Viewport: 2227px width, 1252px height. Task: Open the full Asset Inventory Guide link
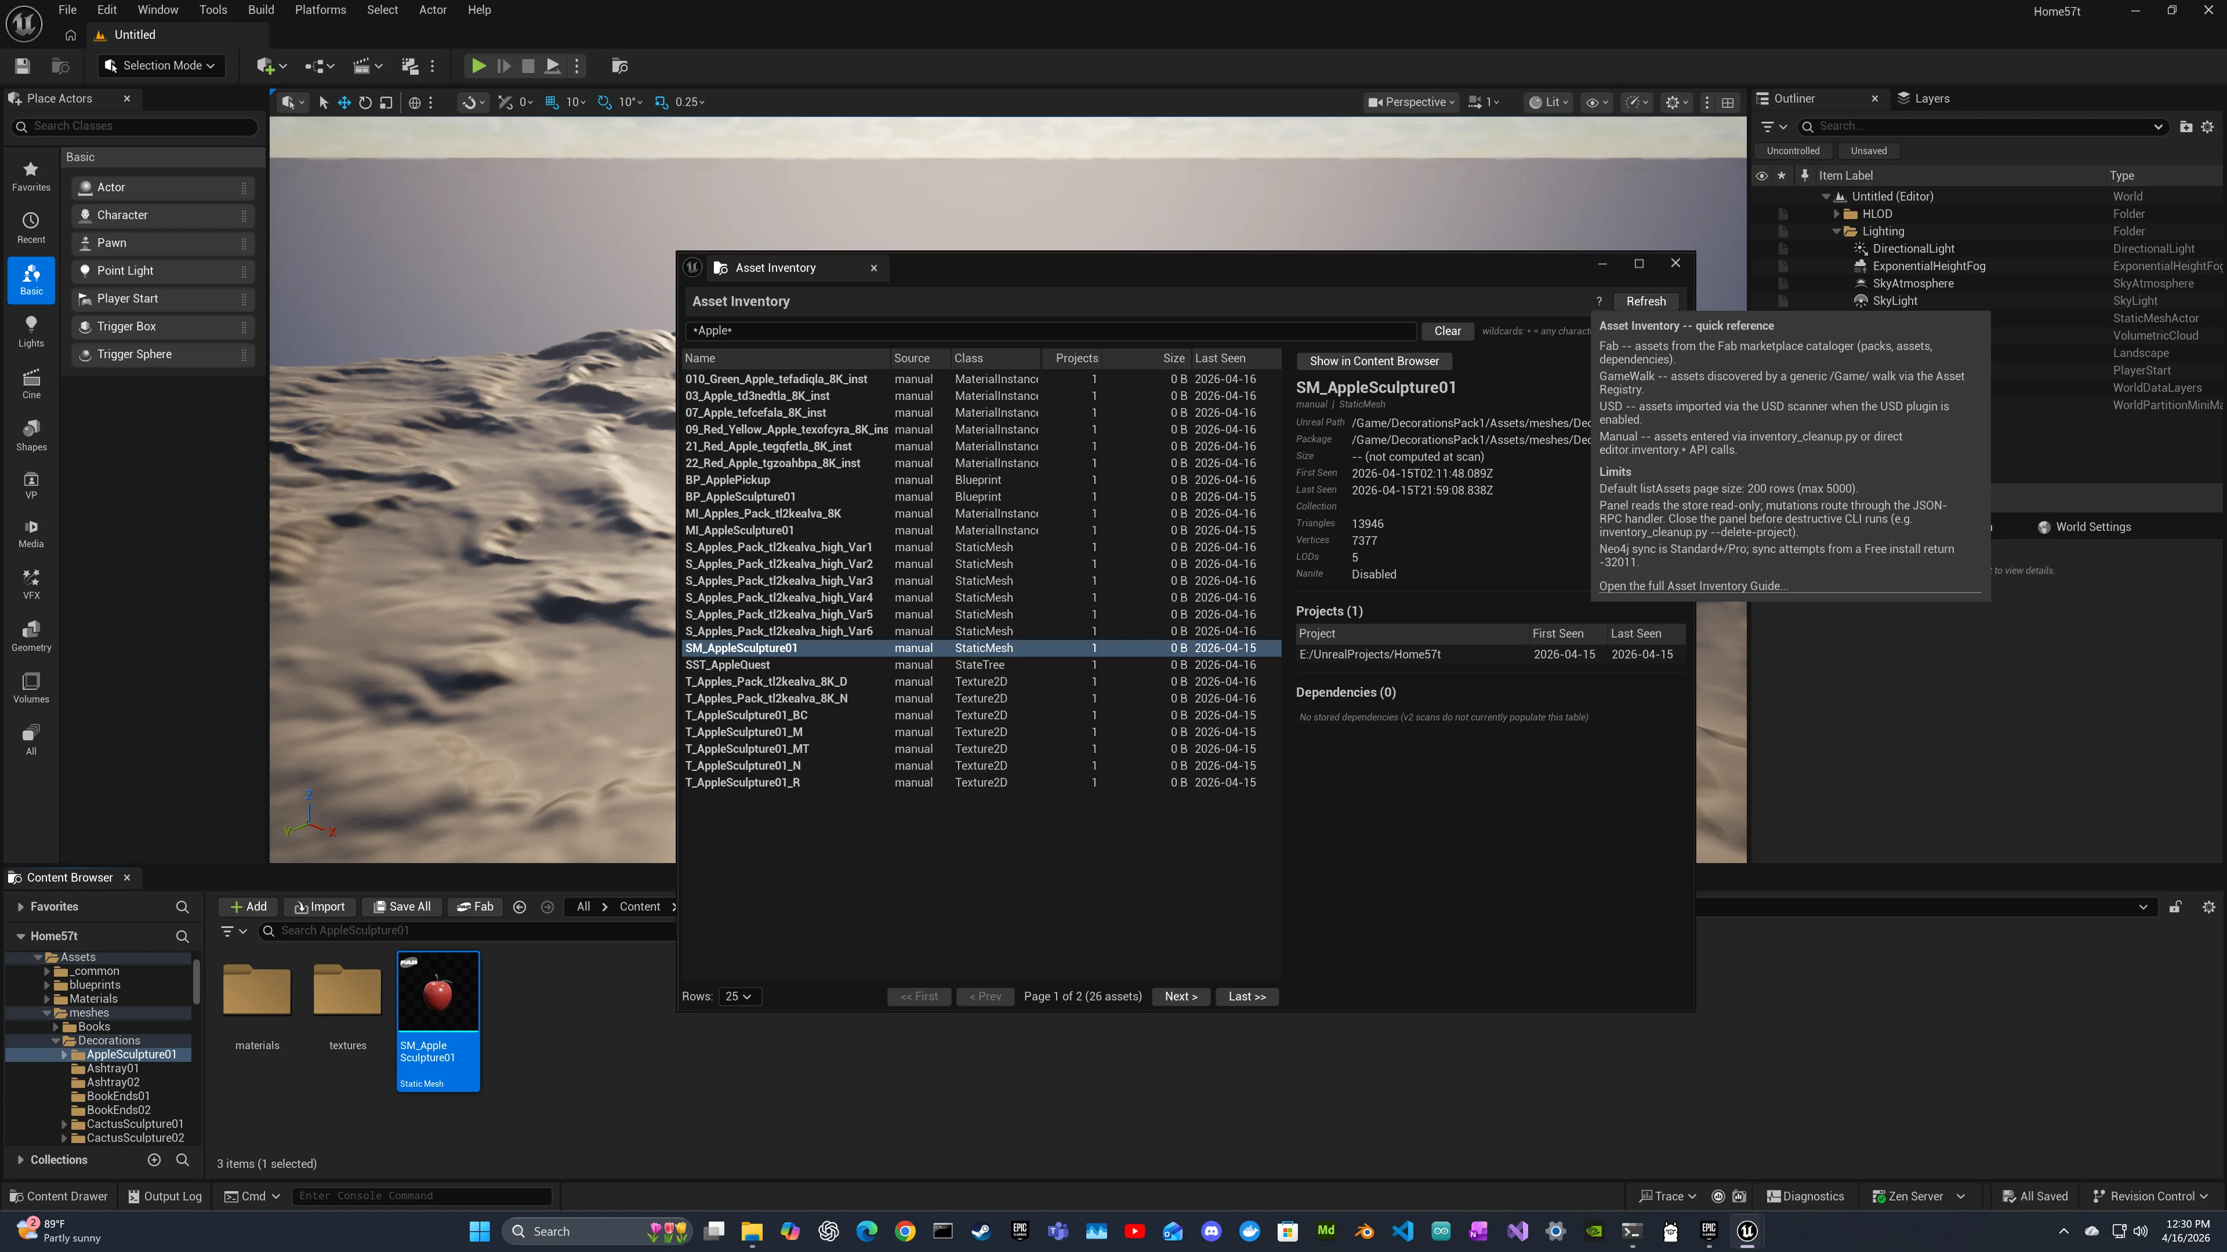tap(1693, 586)
